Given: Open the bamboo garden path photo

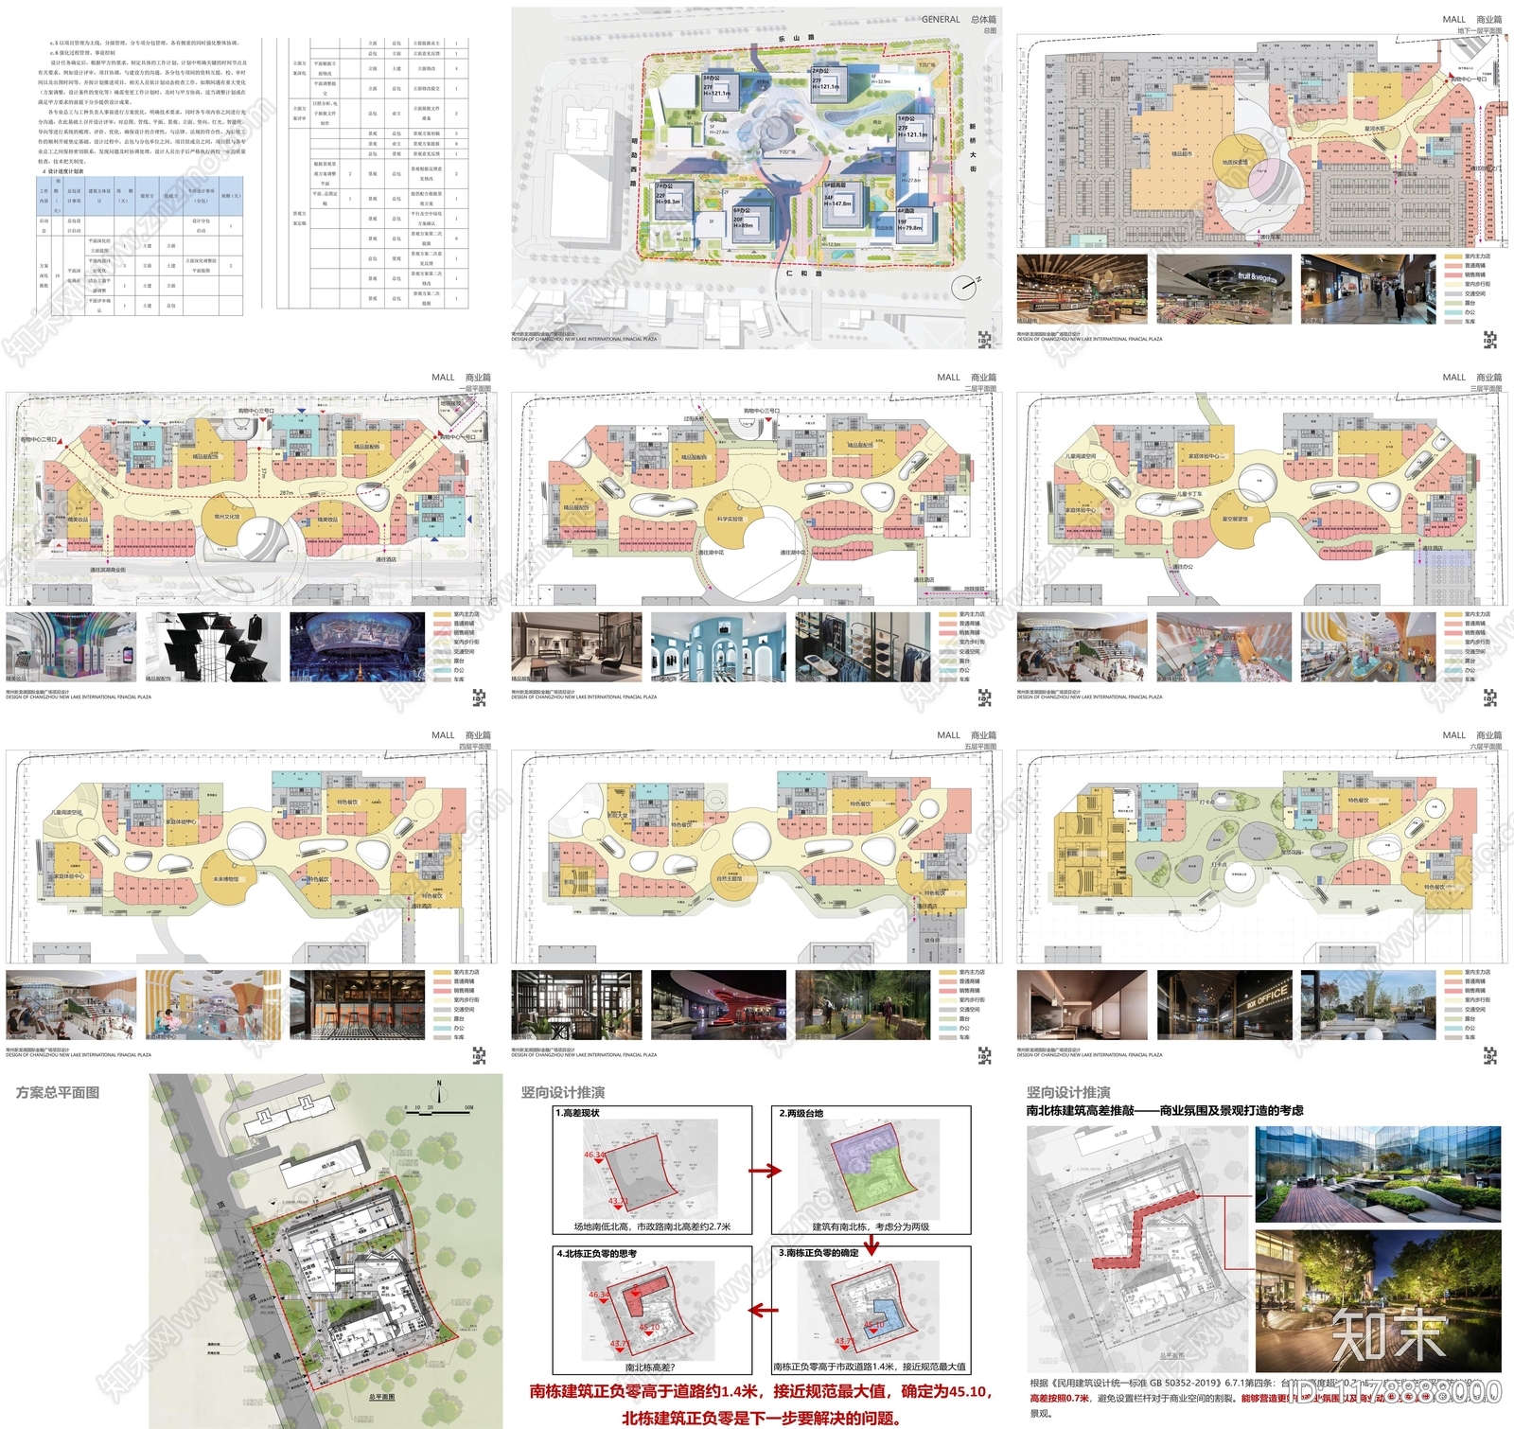Looking at the screenshot, I should (x=862, y=1005).
